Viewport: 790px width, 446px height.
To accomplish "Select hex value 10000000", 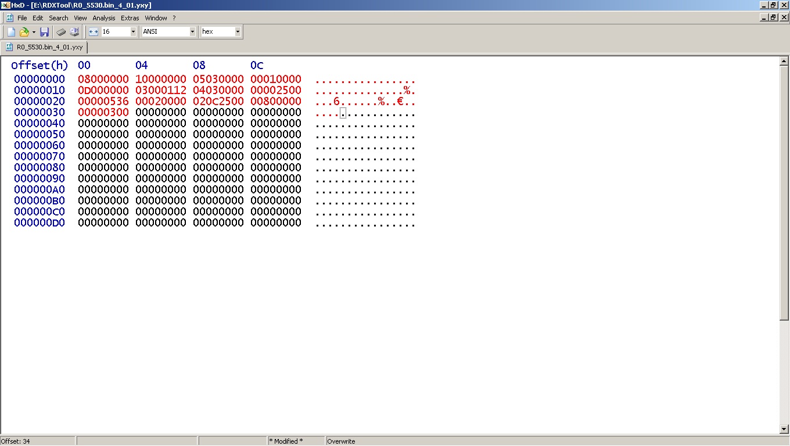I will point(161,79).
